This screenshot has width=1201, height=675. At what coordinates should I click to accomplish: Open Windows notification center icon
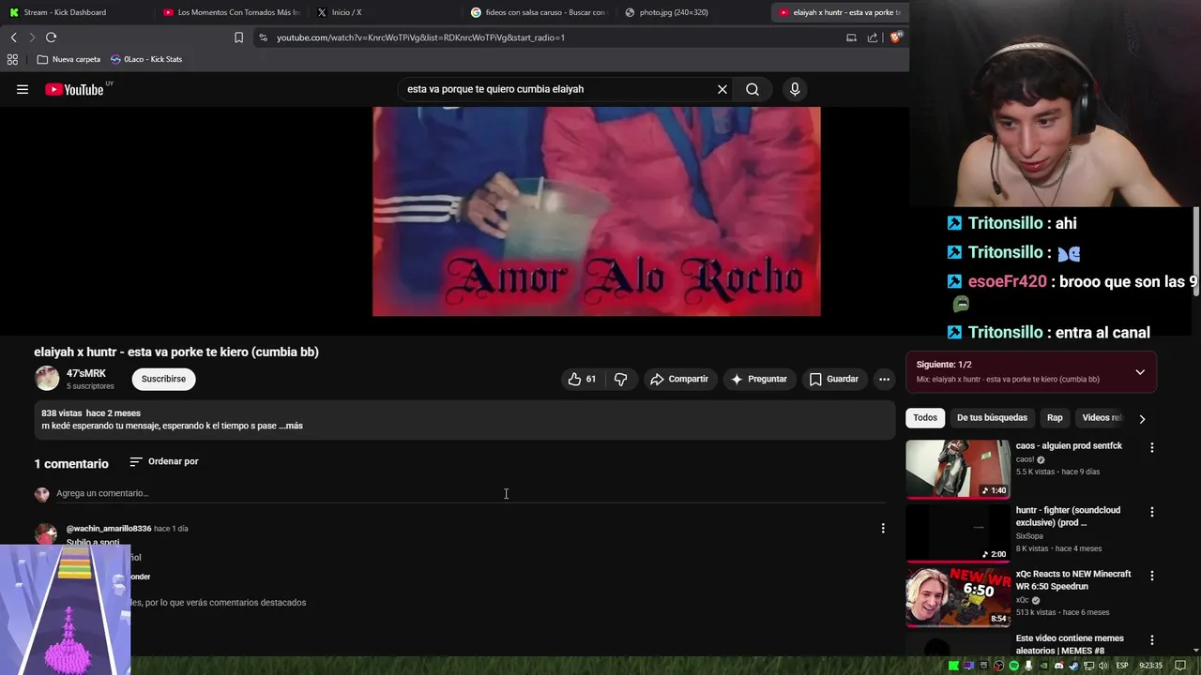[x=1180, y=666]
